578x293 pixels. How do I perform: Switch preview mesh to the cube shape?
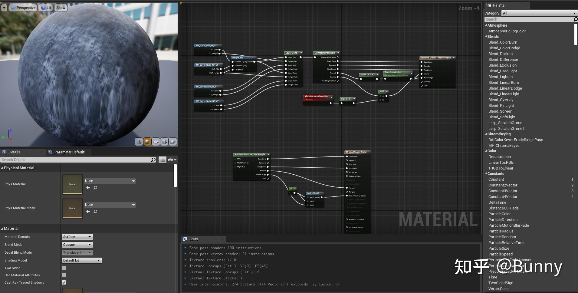164,141
